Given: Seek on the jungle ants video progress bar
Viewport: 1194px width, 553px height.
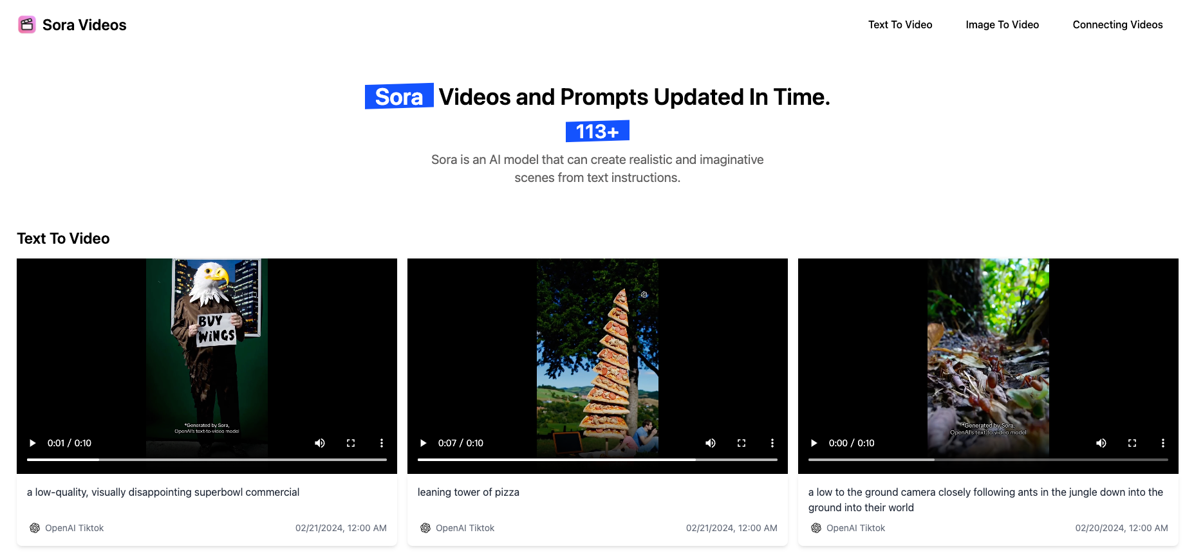Looking at the screenshot, I should click(x=988, y=460).
